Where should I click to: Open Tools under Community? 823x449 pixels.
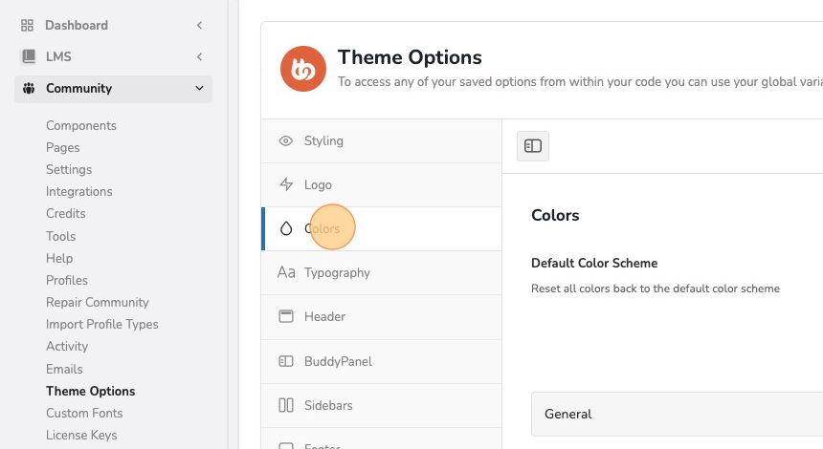(x=61, y=236)
